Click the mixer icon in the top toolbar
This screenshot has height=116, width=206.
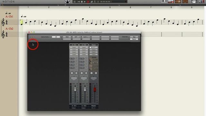[x=201, y=2]
